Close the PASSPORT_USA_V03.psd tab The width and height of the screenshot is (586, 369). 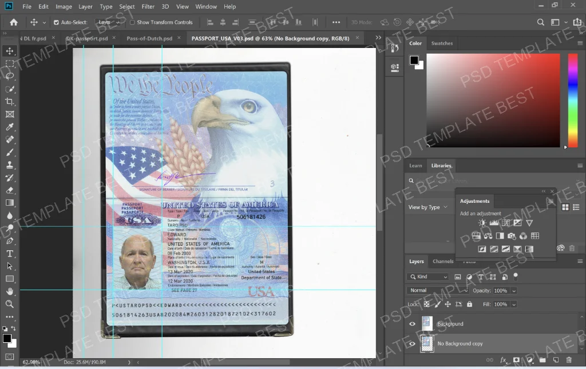click(357, 38)
